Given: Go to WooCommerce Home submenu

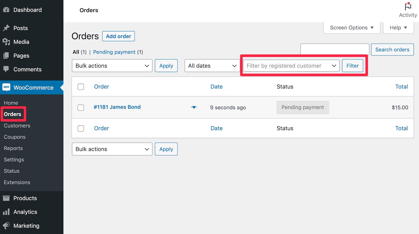Looking at the screenshot, I should point(11,103).
